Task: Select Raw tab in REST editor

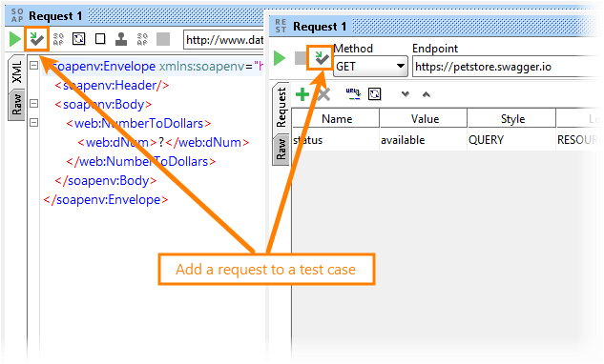Action: (281, 150)
